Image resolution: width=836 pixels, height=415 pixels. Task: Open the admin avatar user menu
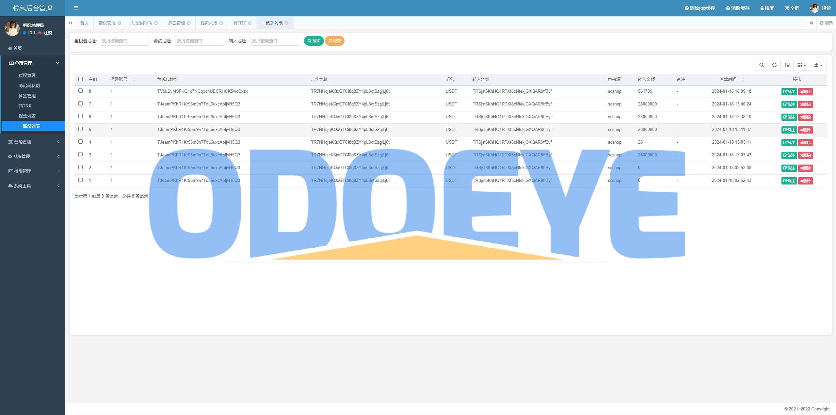tap(820, 8)
